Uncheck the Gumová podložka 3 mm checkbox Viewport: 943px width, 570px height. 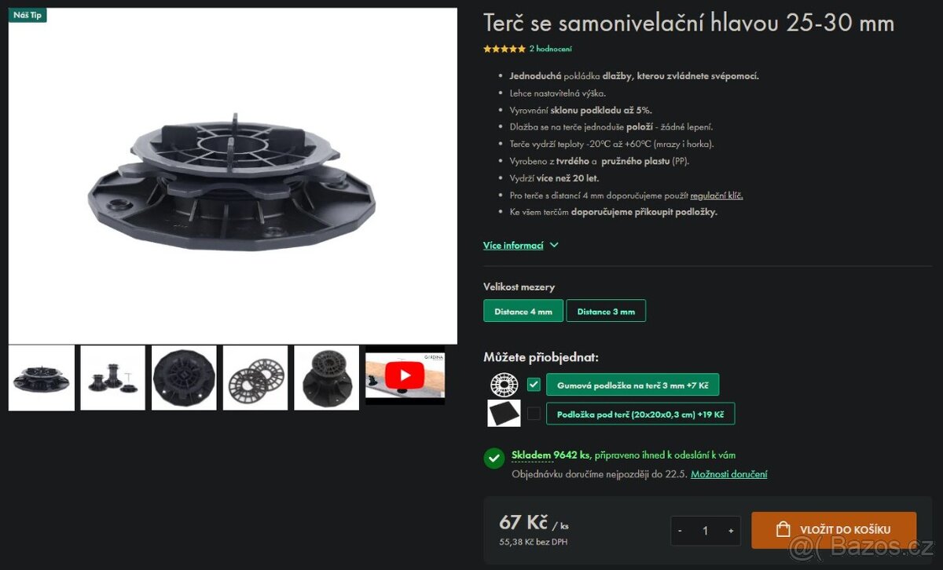[x=534, y=384]
